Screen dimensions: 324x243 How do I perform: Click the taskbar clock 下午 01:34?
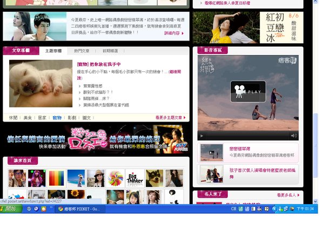(x=305, y=208)
